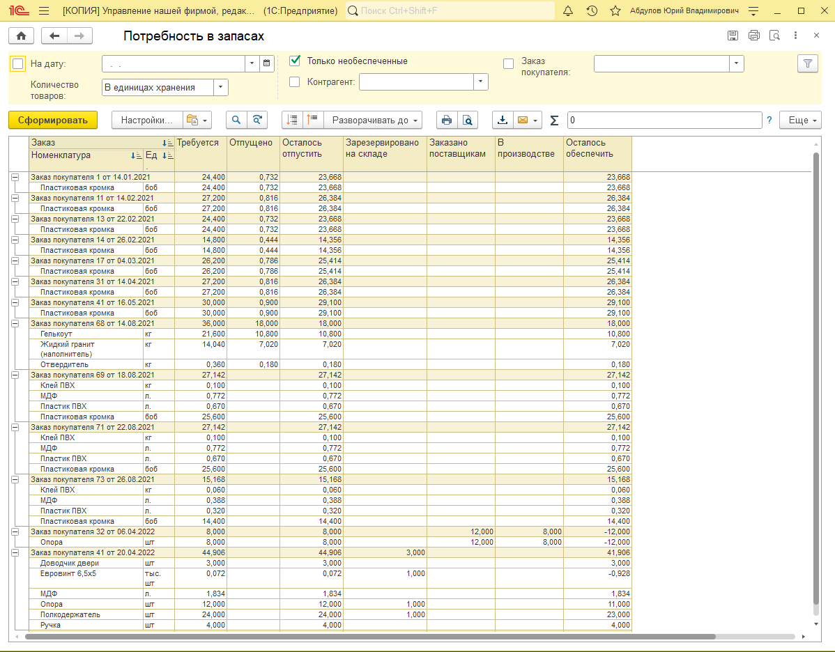The width and height of the screenshot is (835, 652).
Task: Collapse 'Заказ покупателя 41 от 20.04.2022' group
Action: tap(15, 553)
